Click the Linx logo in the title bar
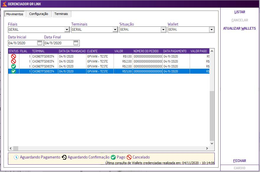260x172 pixels. [4, 4]
